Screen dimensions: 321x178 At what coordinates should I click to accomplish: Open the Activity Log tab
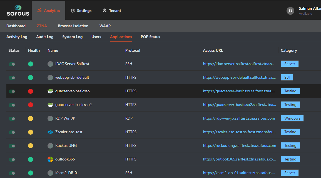[17, 37]
